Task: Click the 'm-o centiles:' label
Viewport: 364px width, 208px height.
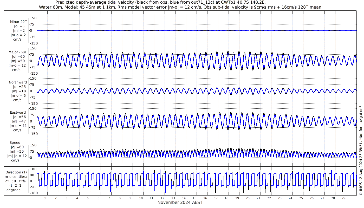Action: pyautogui.click(x=16, y=177)
